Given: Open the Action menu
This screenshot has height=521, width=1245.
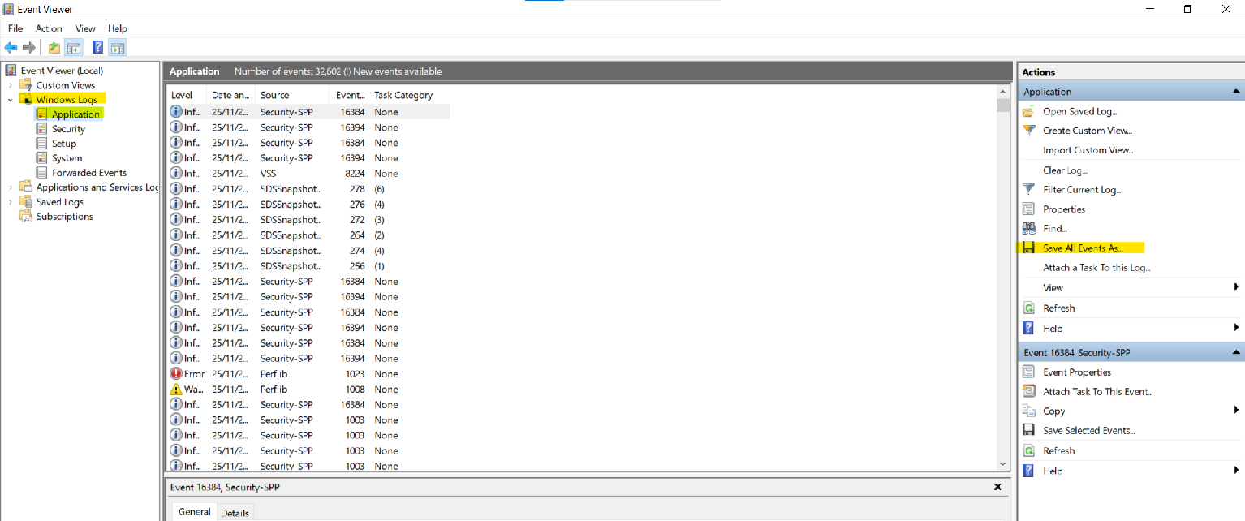Looking at the screenshot, I should [x=49, y=28].
